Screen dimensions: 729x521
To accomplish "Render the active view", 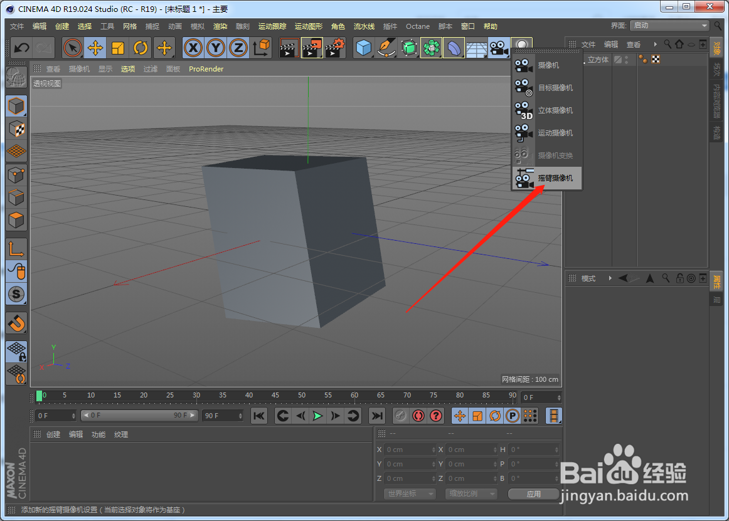I will [x=289, y=48].
